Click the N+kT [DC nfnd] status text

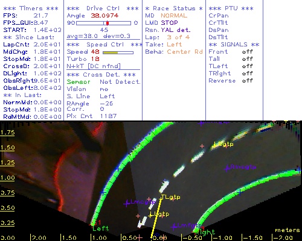pyautogui.click(x=94, y=66)
